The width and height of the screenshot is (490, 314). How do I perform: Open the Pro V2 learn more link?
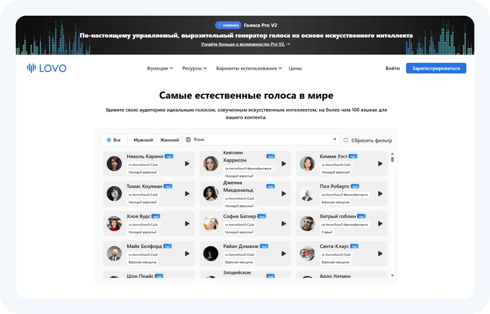coord(245,44)
